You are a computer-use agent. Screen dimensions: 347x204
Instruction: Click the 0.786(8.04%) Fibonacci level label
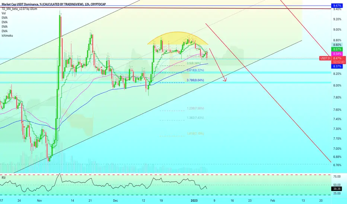click(x=195, y=80)
